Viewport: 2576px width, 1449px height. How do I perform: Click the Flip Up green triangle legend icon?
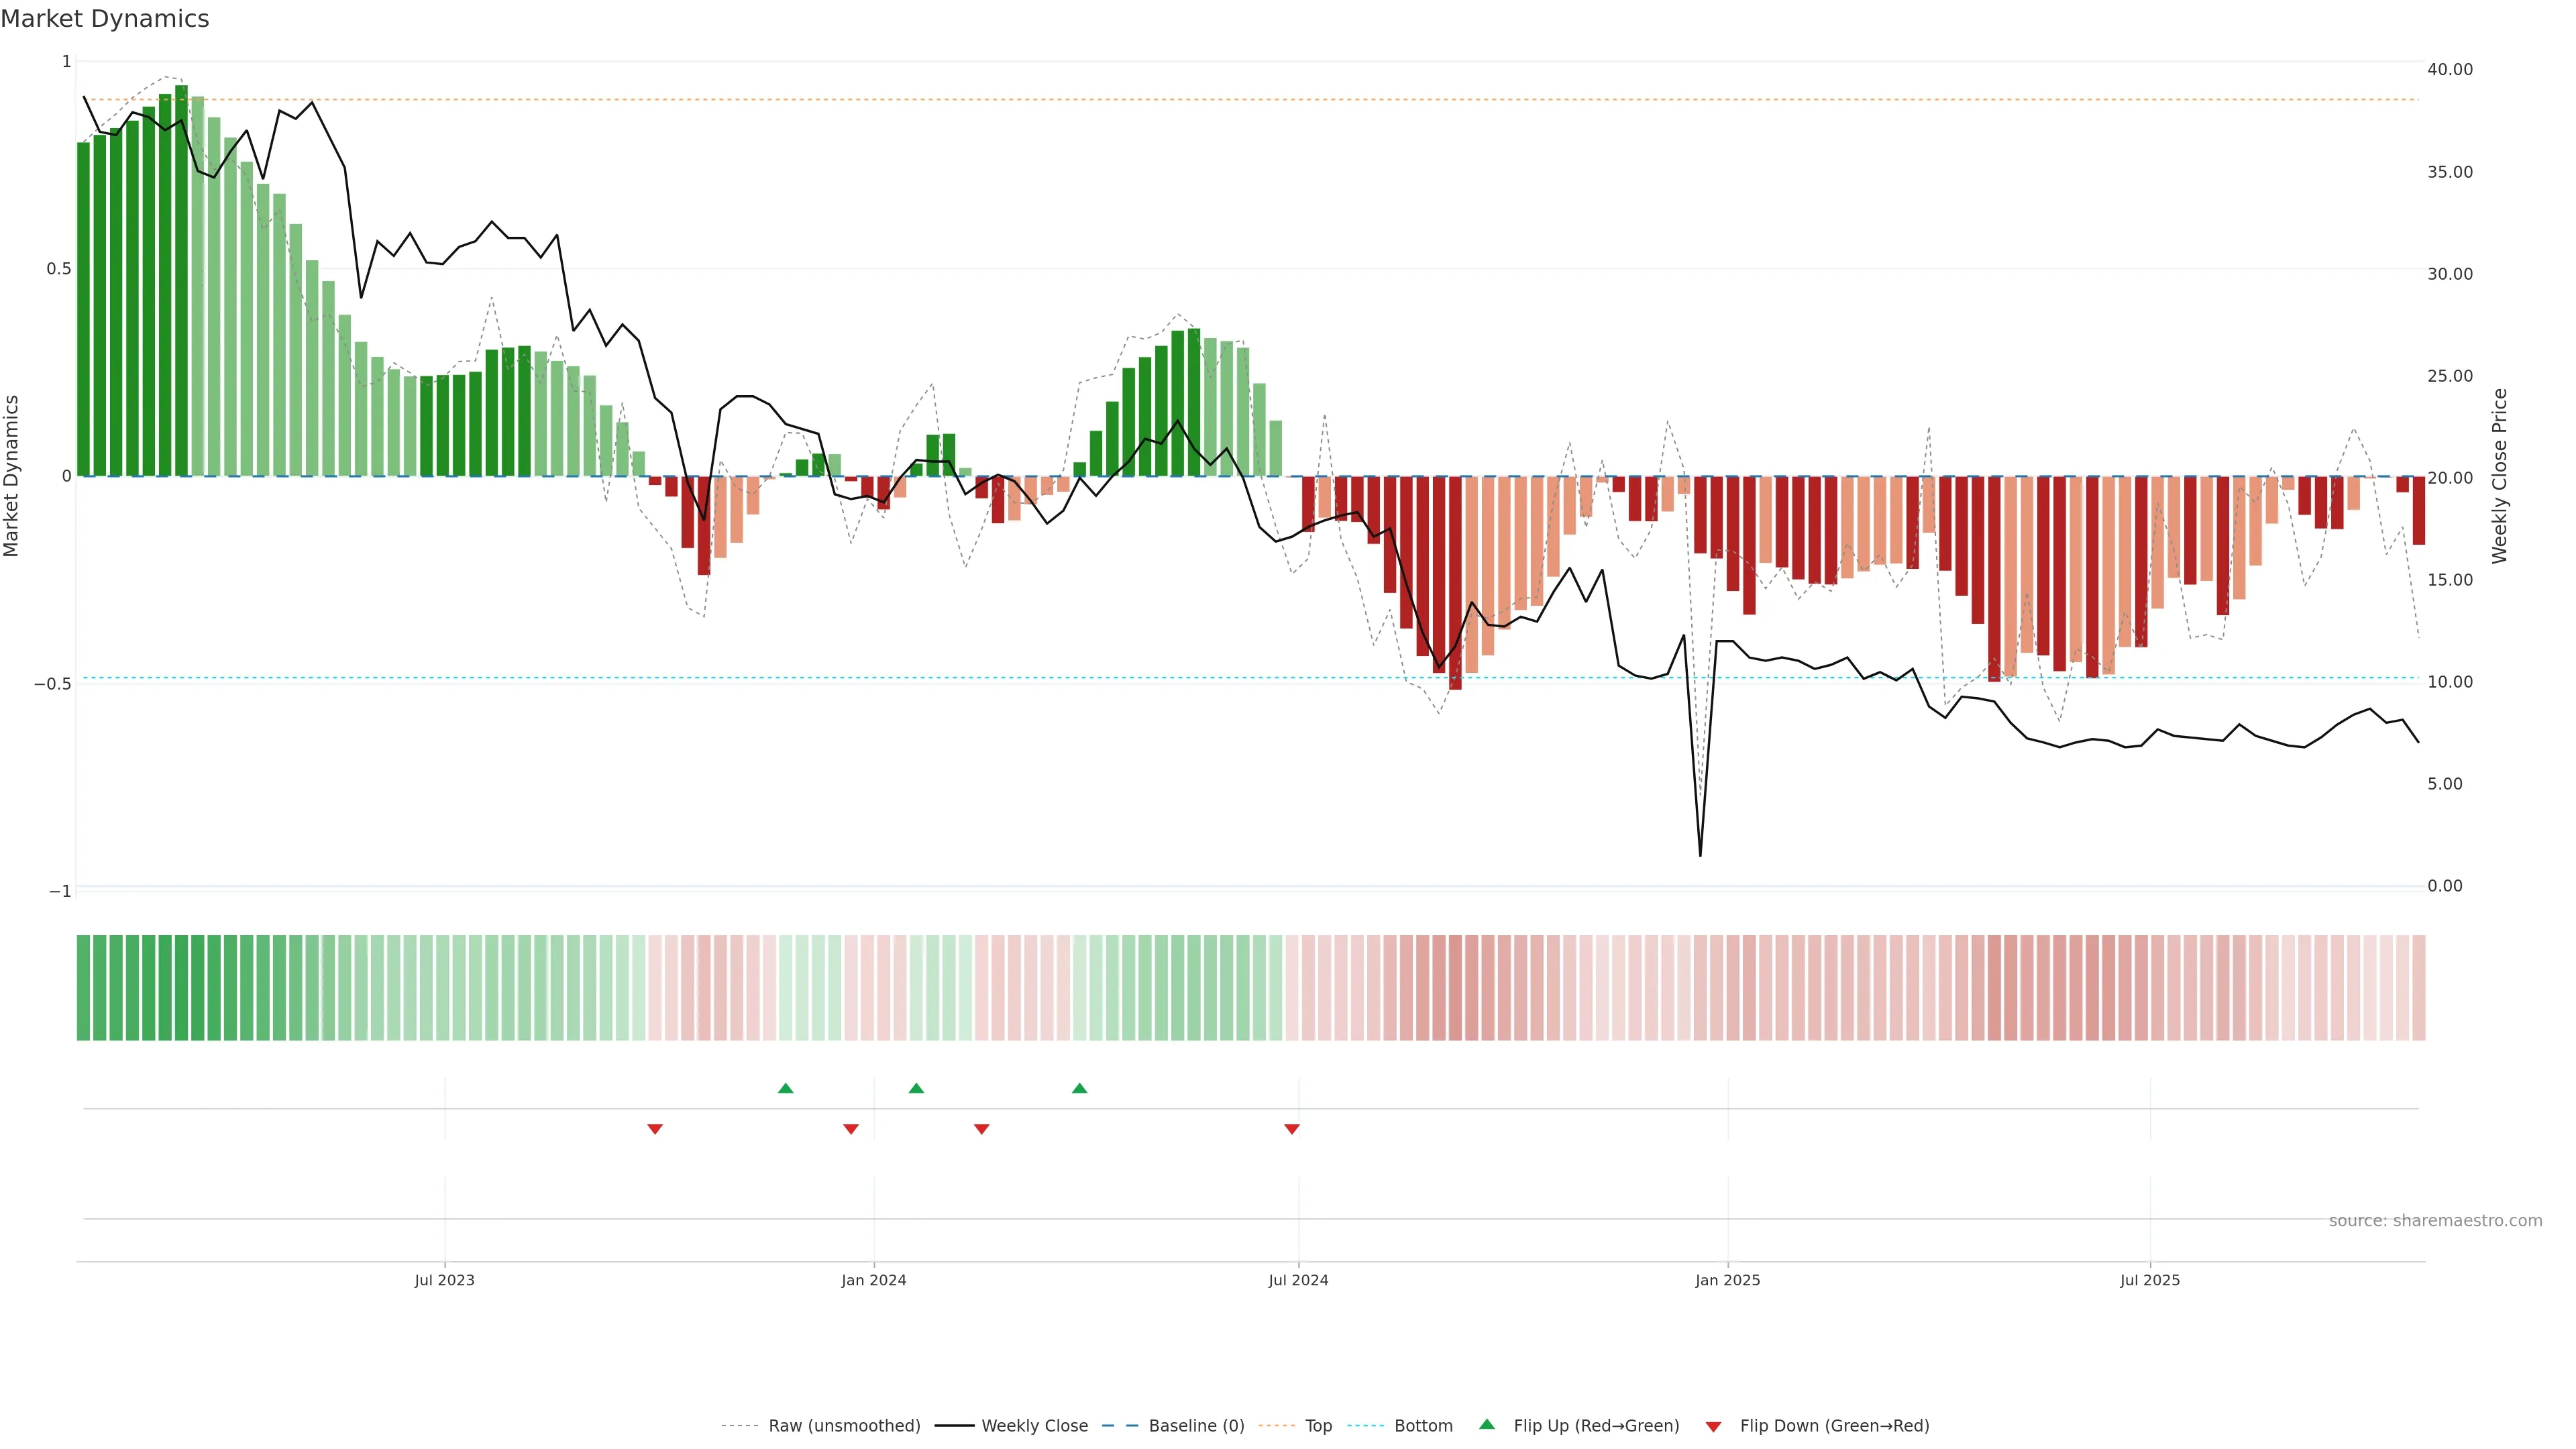(1487, 1424)
